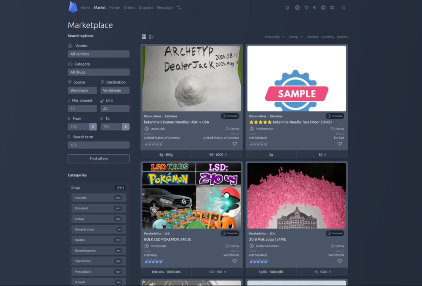Switch to list view layout icon

tap(151, 37)
